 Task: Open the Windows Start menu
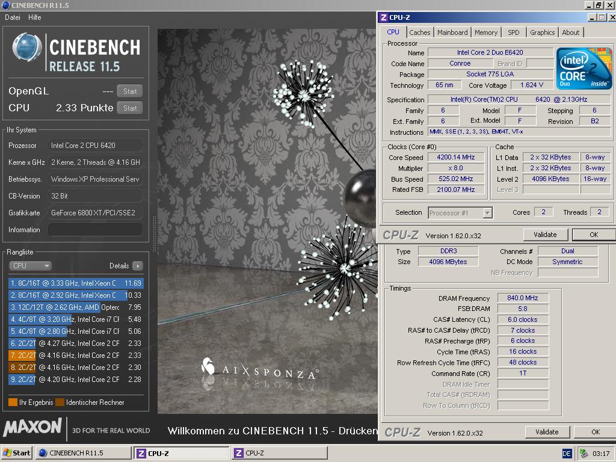pos(16,453)
